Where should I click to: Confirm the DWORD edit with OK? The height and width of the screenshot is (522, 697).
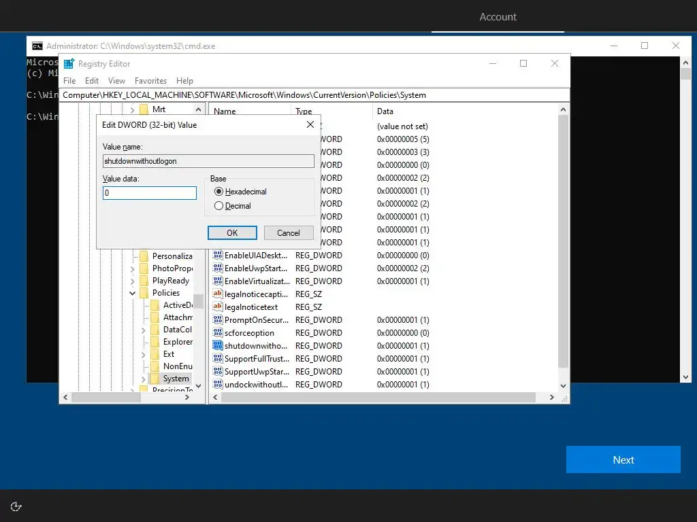point(232,232)
